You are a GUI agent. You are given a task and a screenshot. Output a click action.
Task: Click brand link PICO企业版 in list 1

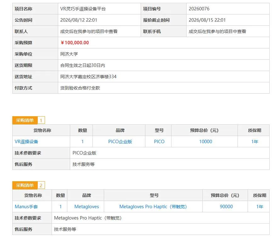coord(120,142)
